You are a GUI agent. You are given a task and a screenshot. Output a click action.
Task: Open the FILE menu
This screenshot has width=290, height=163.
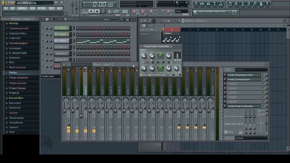point(6,9)
